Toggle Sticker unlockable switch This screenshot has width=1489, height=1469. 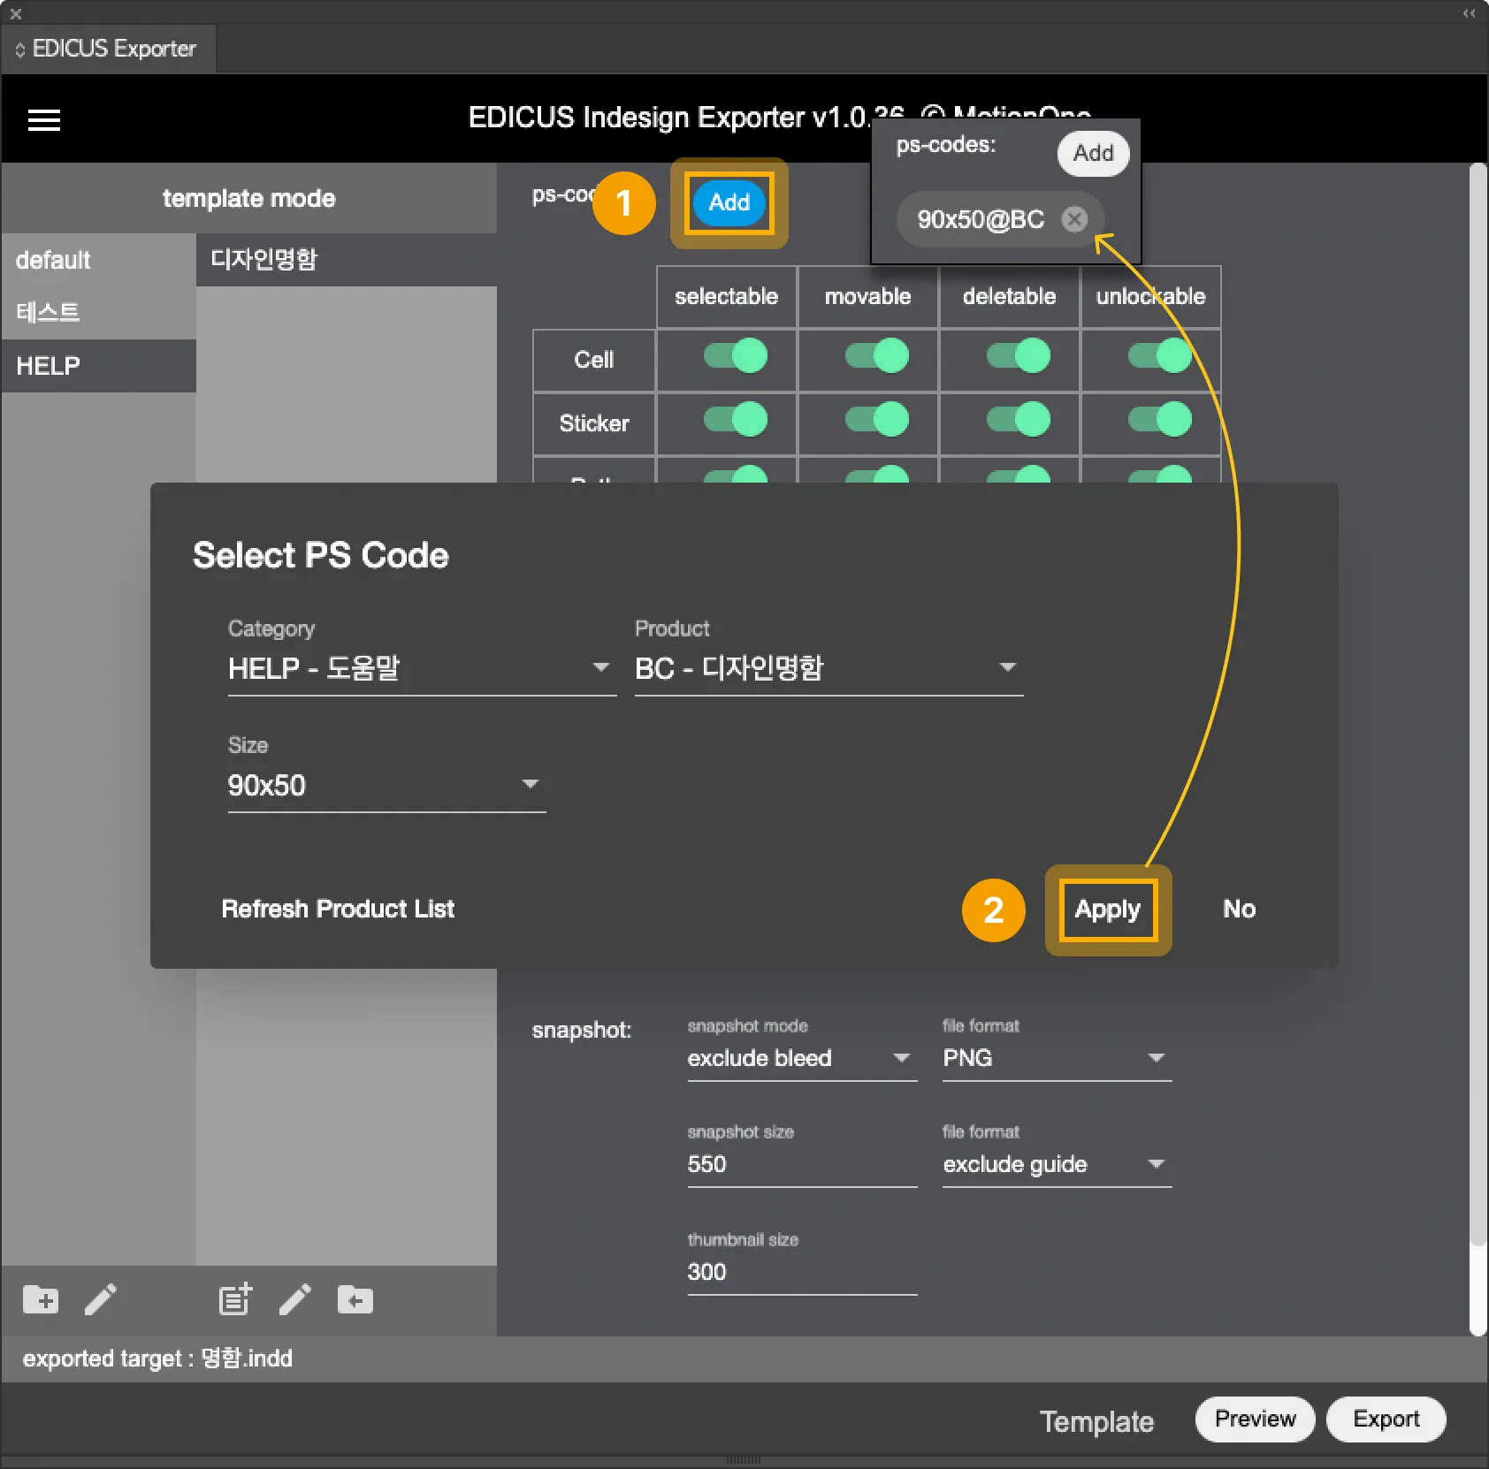1160,419
